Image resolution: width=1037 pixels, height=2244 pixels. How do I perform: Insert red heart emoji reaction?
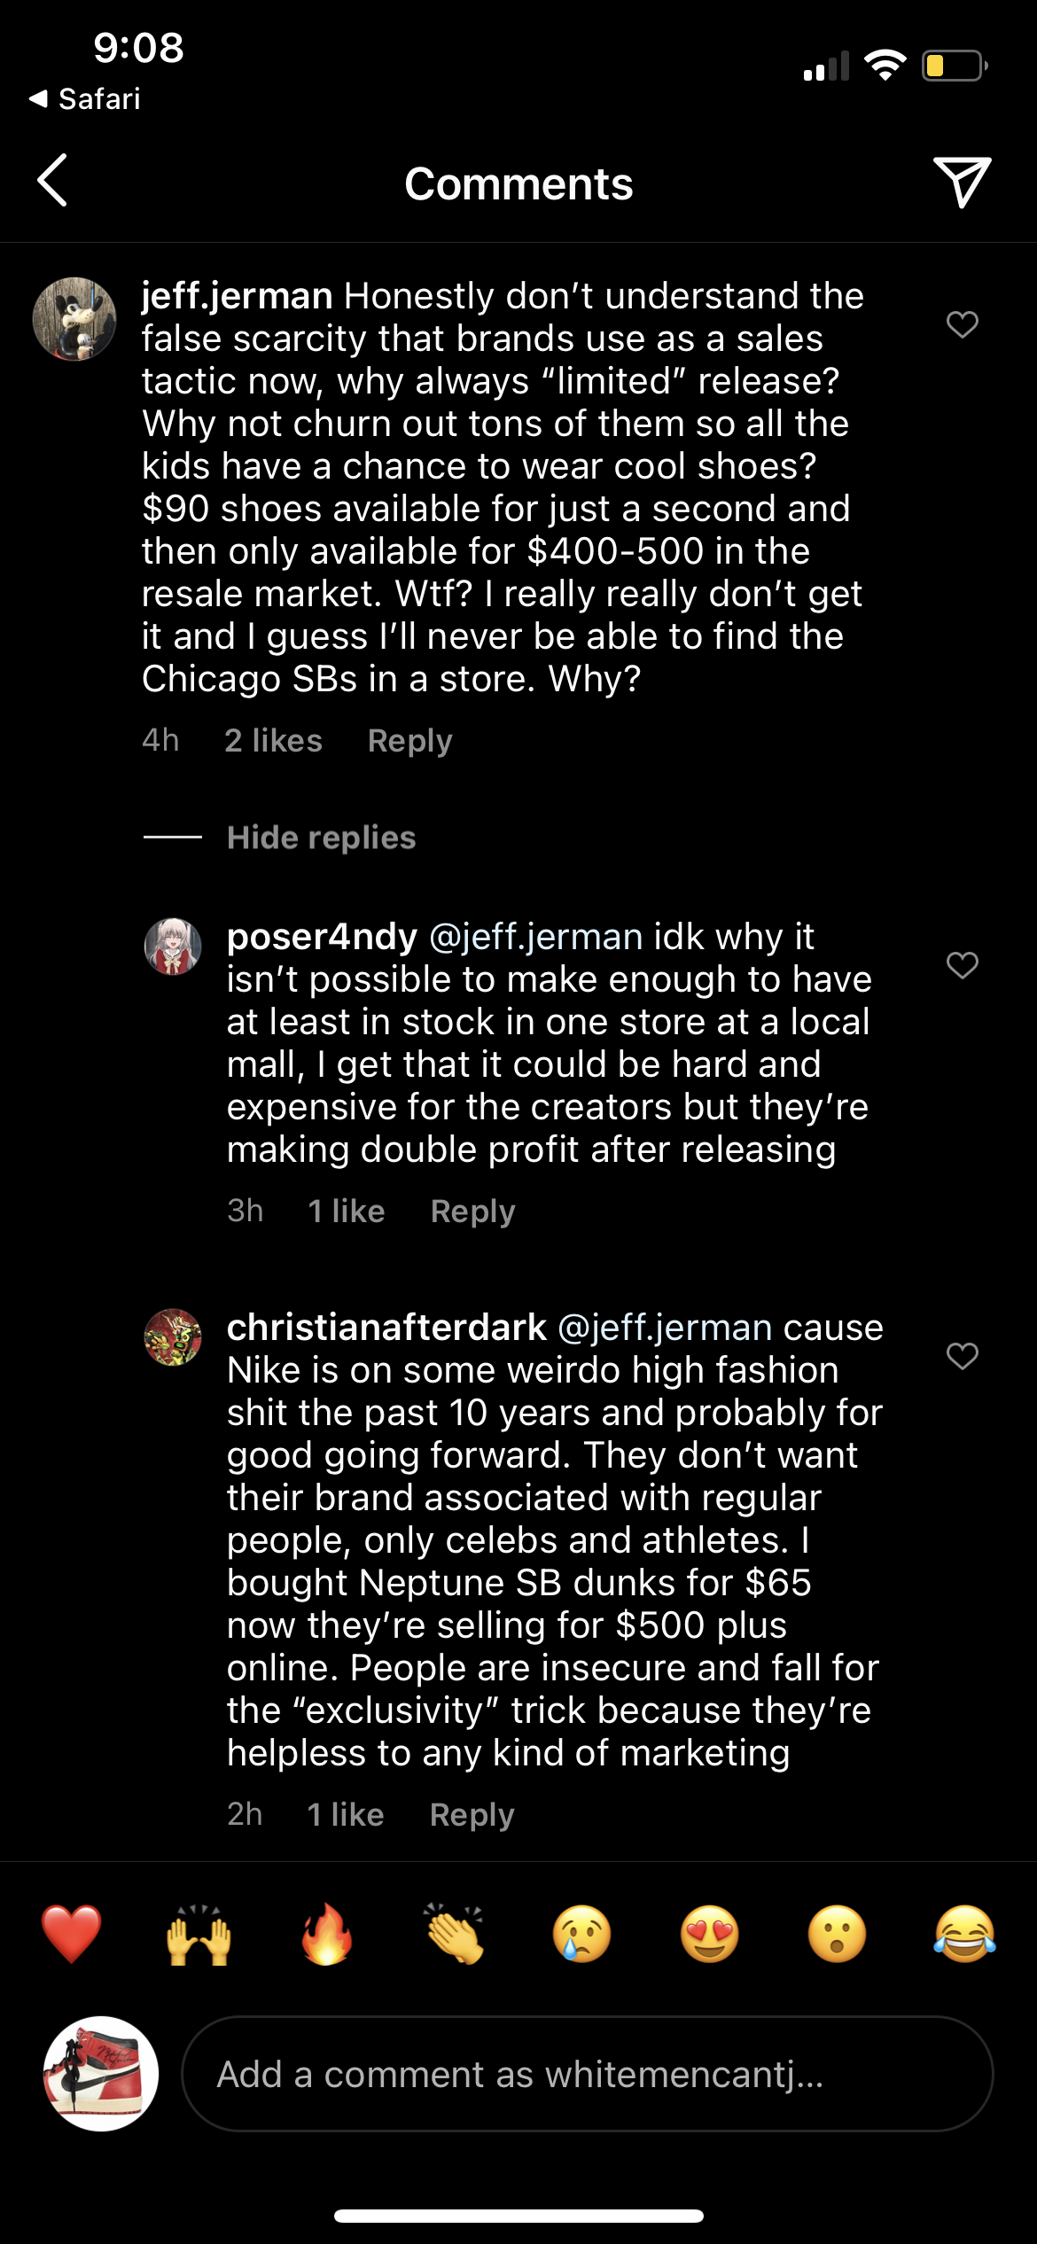[x=72, y=1935]
